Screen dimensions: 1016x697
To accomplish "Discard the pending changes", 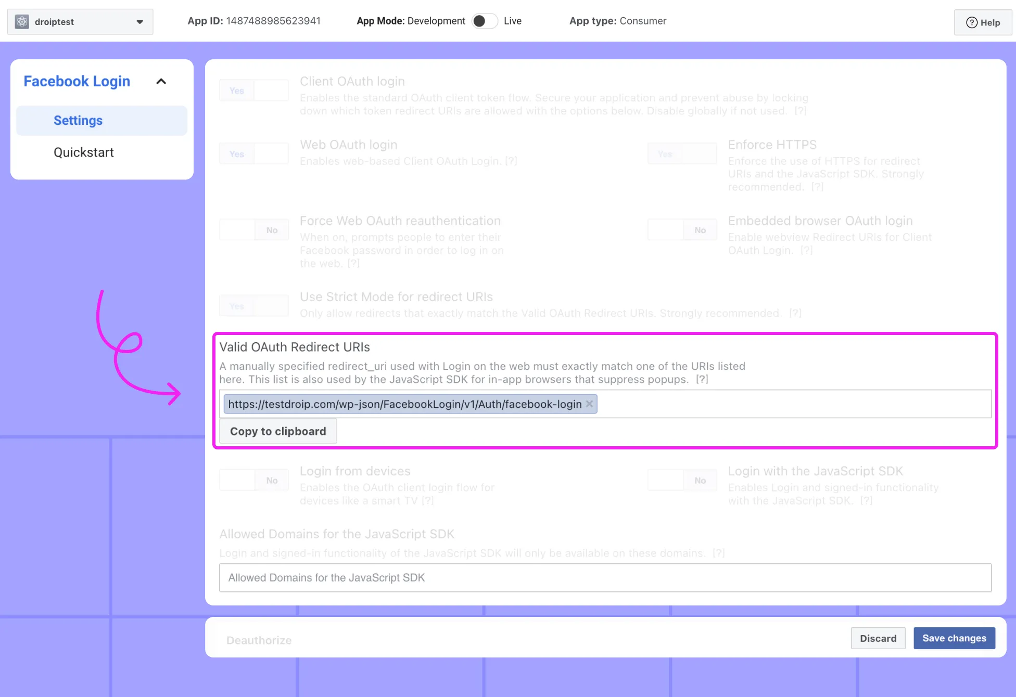I will tap(878, 638).
